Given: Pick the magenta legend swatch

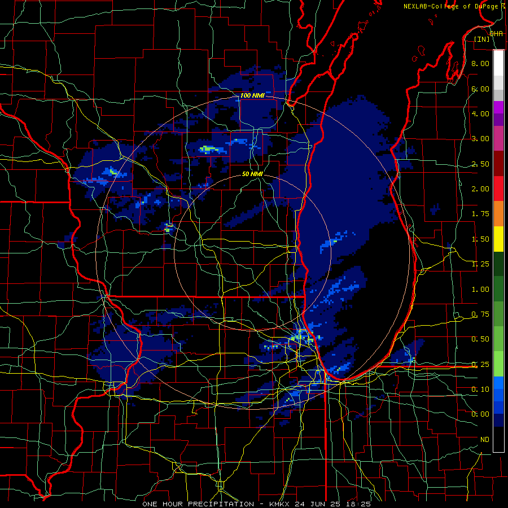Looking at the screenshot, I should [x=498, y=107].
